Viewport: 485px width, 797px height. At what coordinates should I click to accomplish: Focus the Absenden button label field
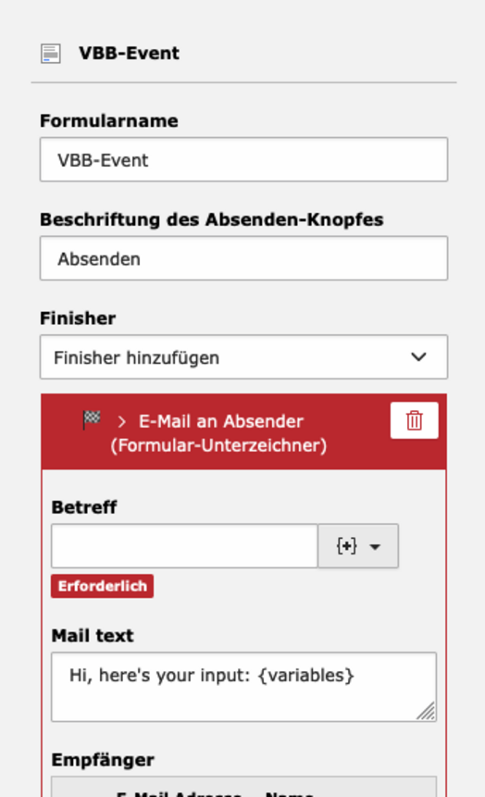pos(244,258)
